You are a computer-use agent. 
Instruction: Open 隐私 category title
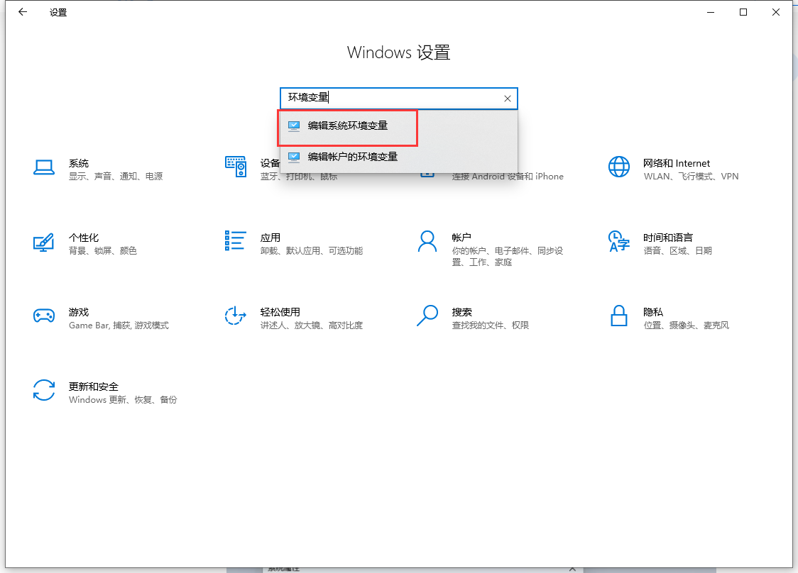coord(653,312)
